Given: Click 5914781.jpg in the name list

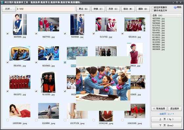Looking at the screenshot, I should pyautogui.click(x=158, y=30).
